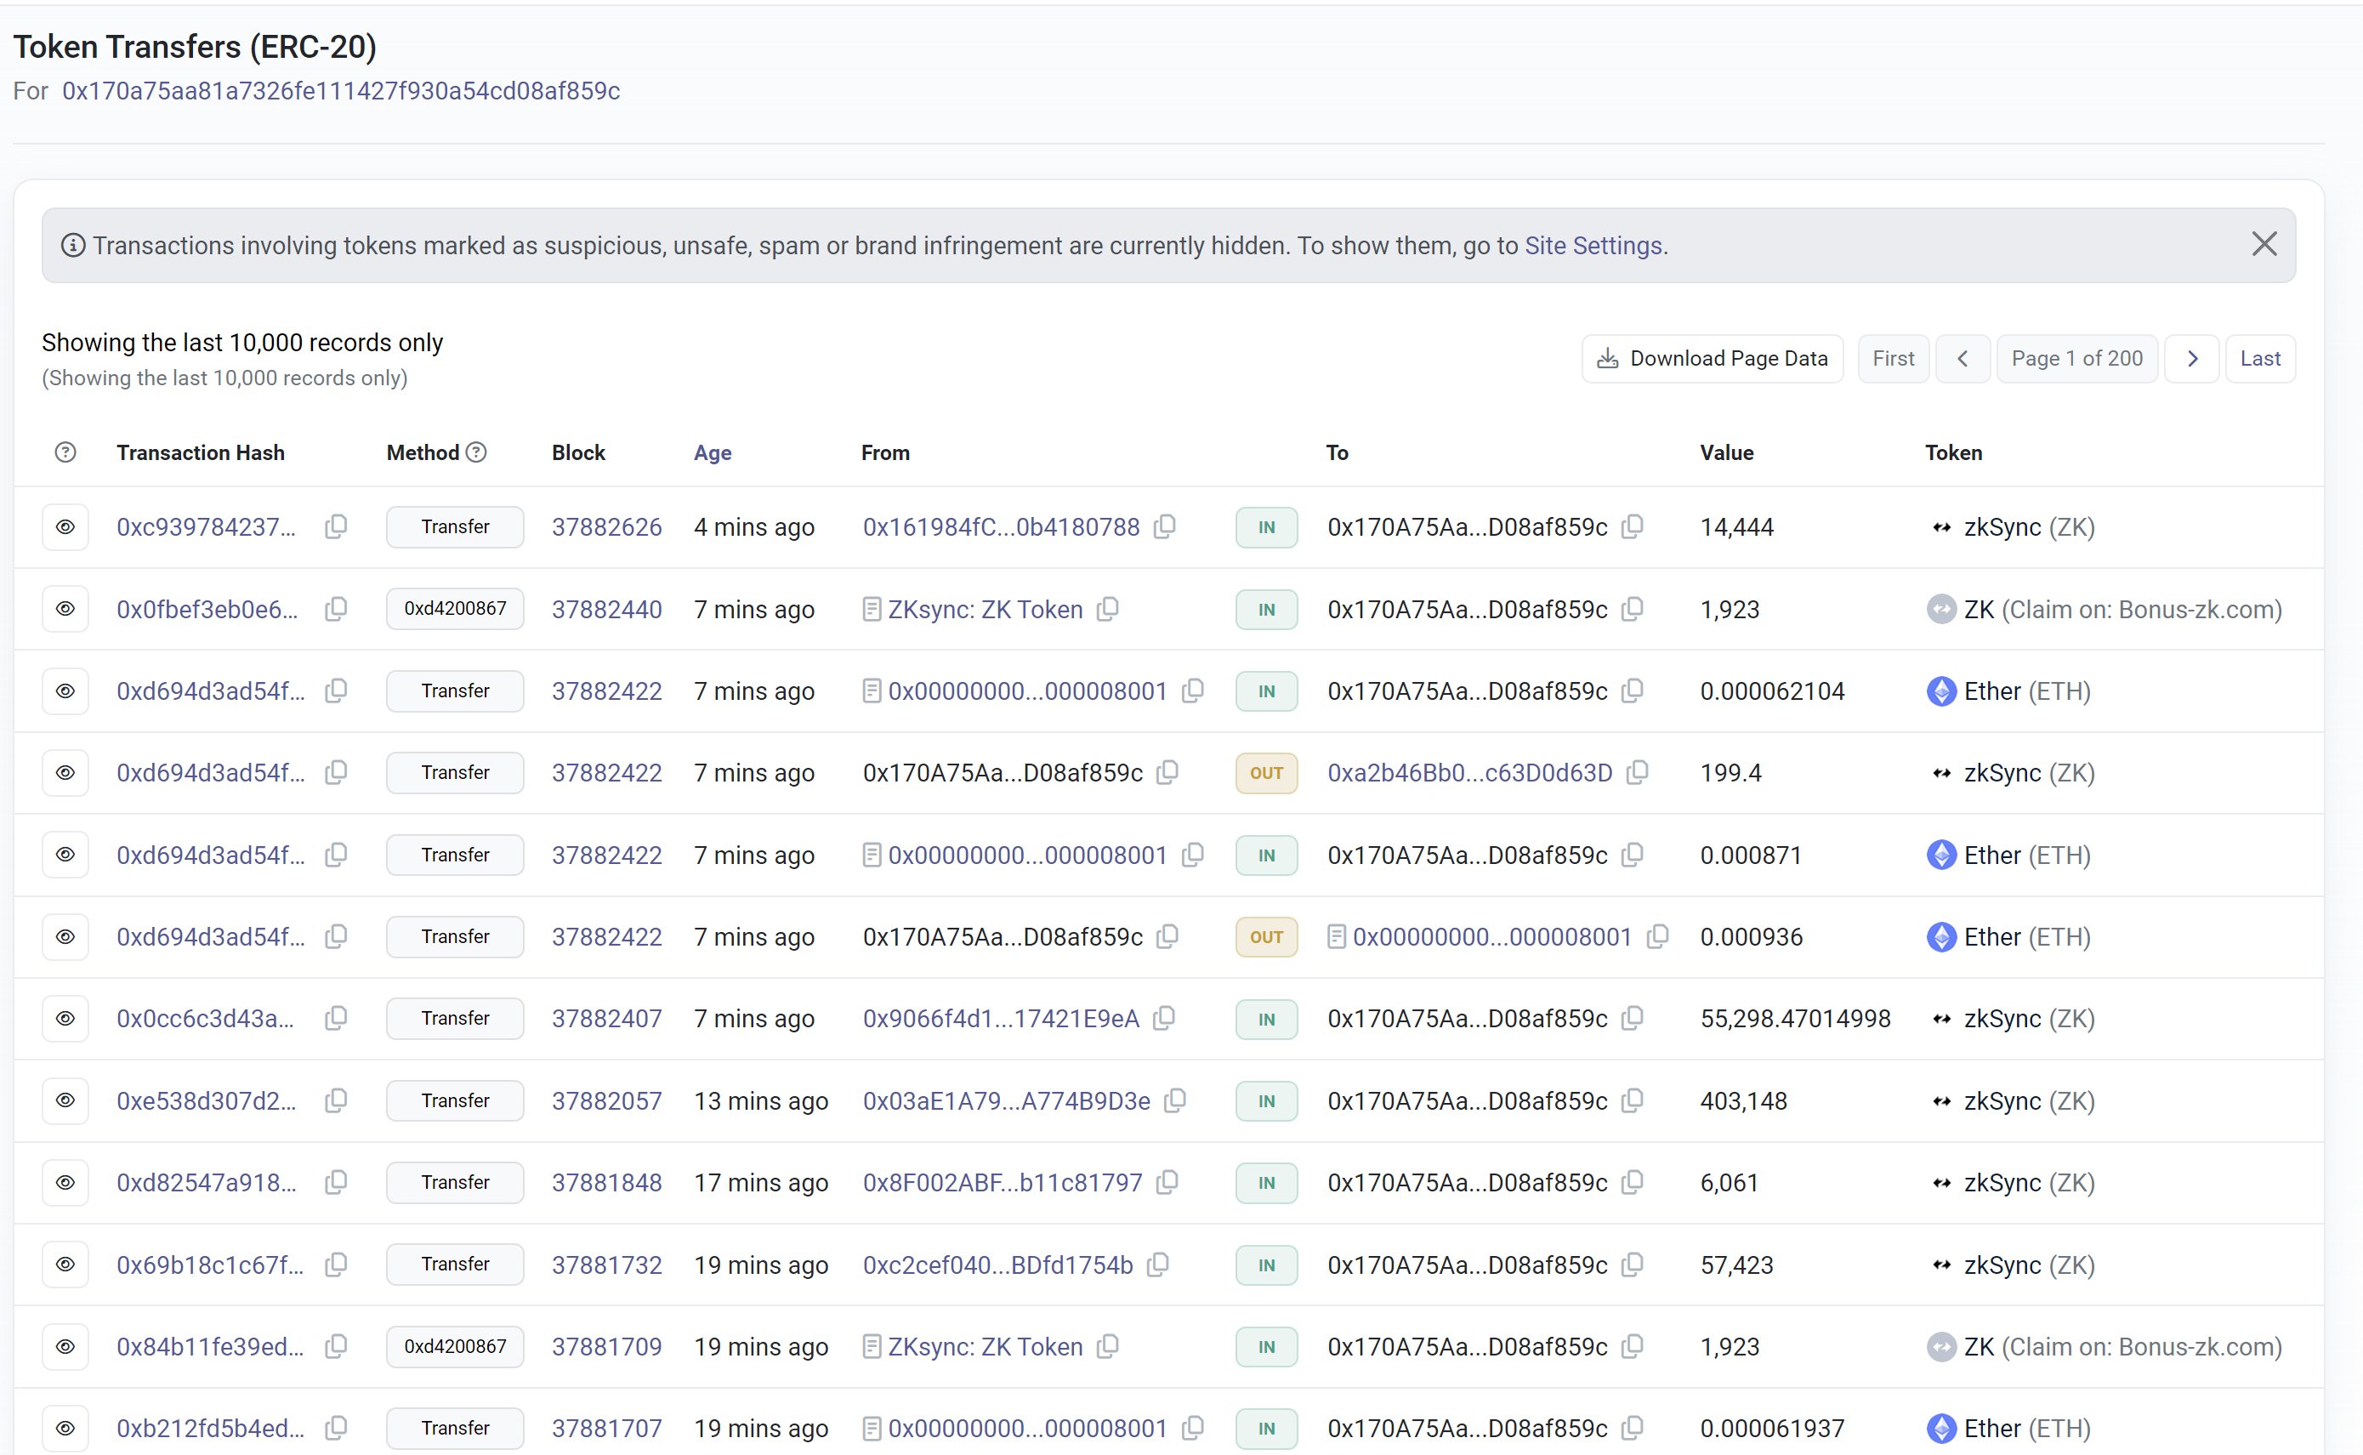Copy from-address 0x03aE1A79...A774B9D3e
The height and width of the screenshot is (1455, 2363).
click(x=1175, y=1100)
